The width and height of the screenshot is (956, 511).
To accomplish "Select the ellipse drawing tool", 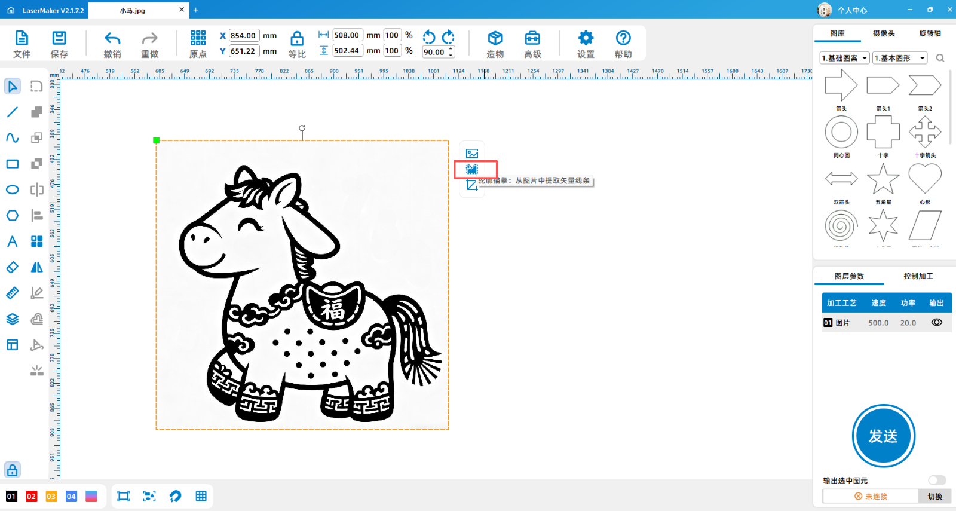I will point(12,189).
